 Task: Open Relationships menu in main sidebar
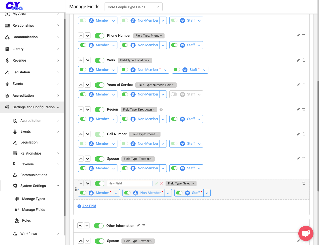32,25
